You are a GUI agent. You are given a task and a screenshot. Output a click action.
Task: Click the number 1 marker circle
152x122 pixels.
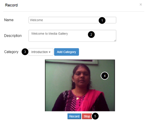click(x=102, y=20)
